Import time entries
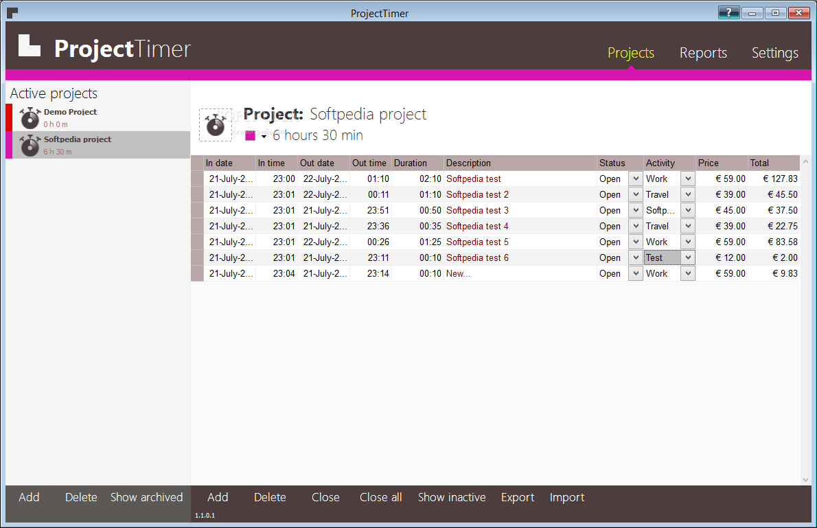817x528 pixels. pyautogui.click(x=567, y=497)
